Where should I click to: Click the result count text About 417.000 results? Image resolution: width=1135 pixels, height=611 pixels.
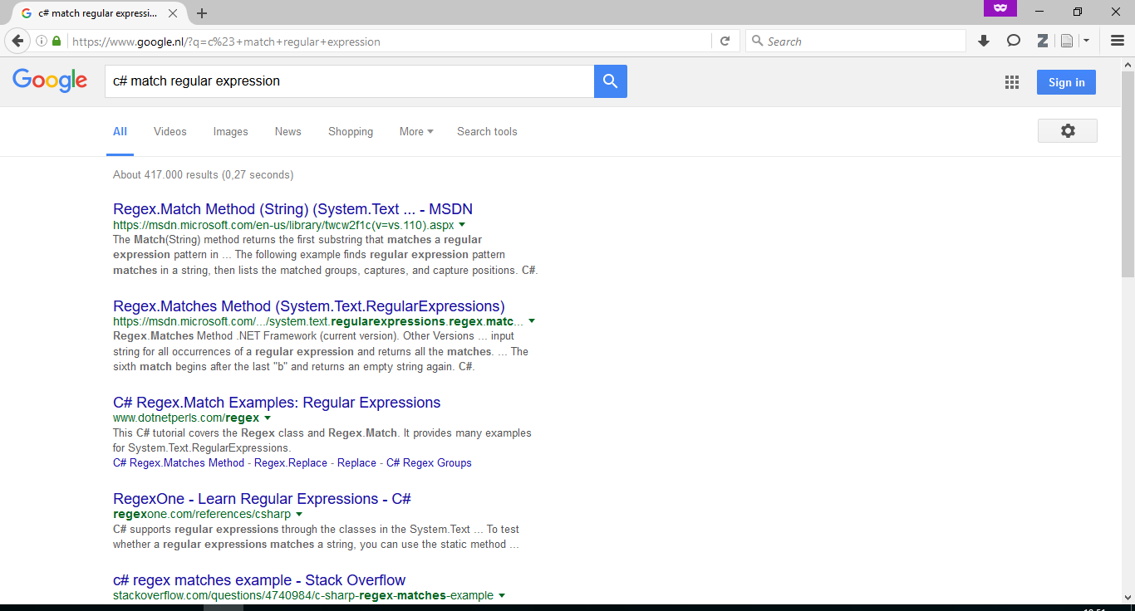[203, 175]
